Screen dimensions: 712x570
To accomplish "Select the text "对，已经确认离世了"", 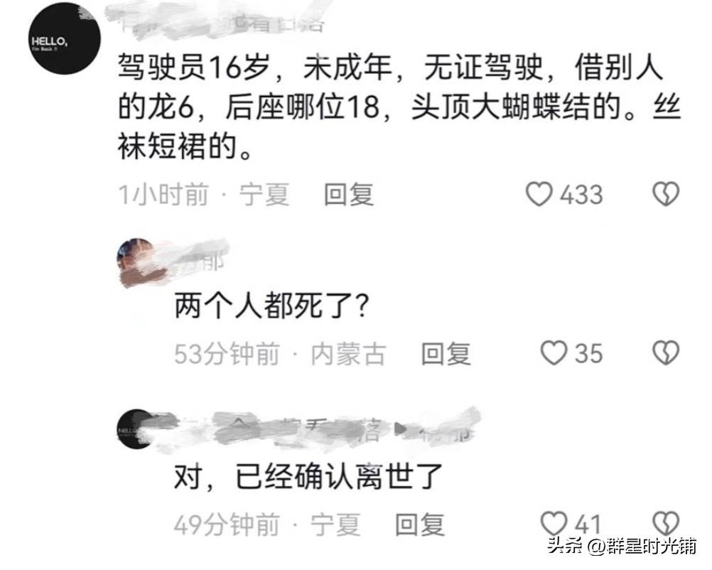I will coord(308,476).
